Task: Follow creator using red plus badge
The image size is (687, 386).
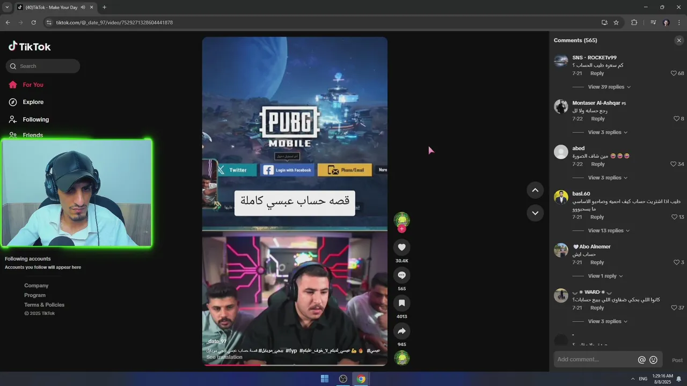Action: point(401,229)
